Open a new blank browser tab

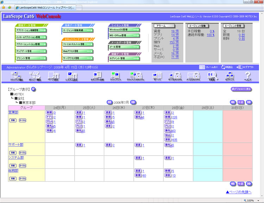click(x=79, y=8)
